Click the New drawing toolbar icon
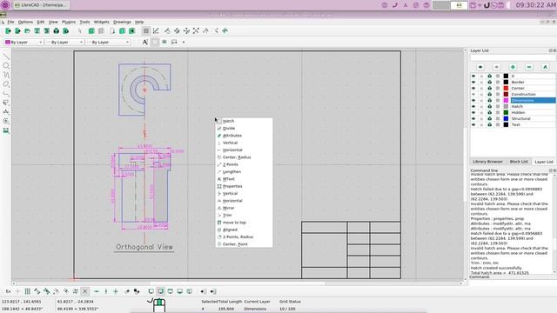 click(8, 31)
